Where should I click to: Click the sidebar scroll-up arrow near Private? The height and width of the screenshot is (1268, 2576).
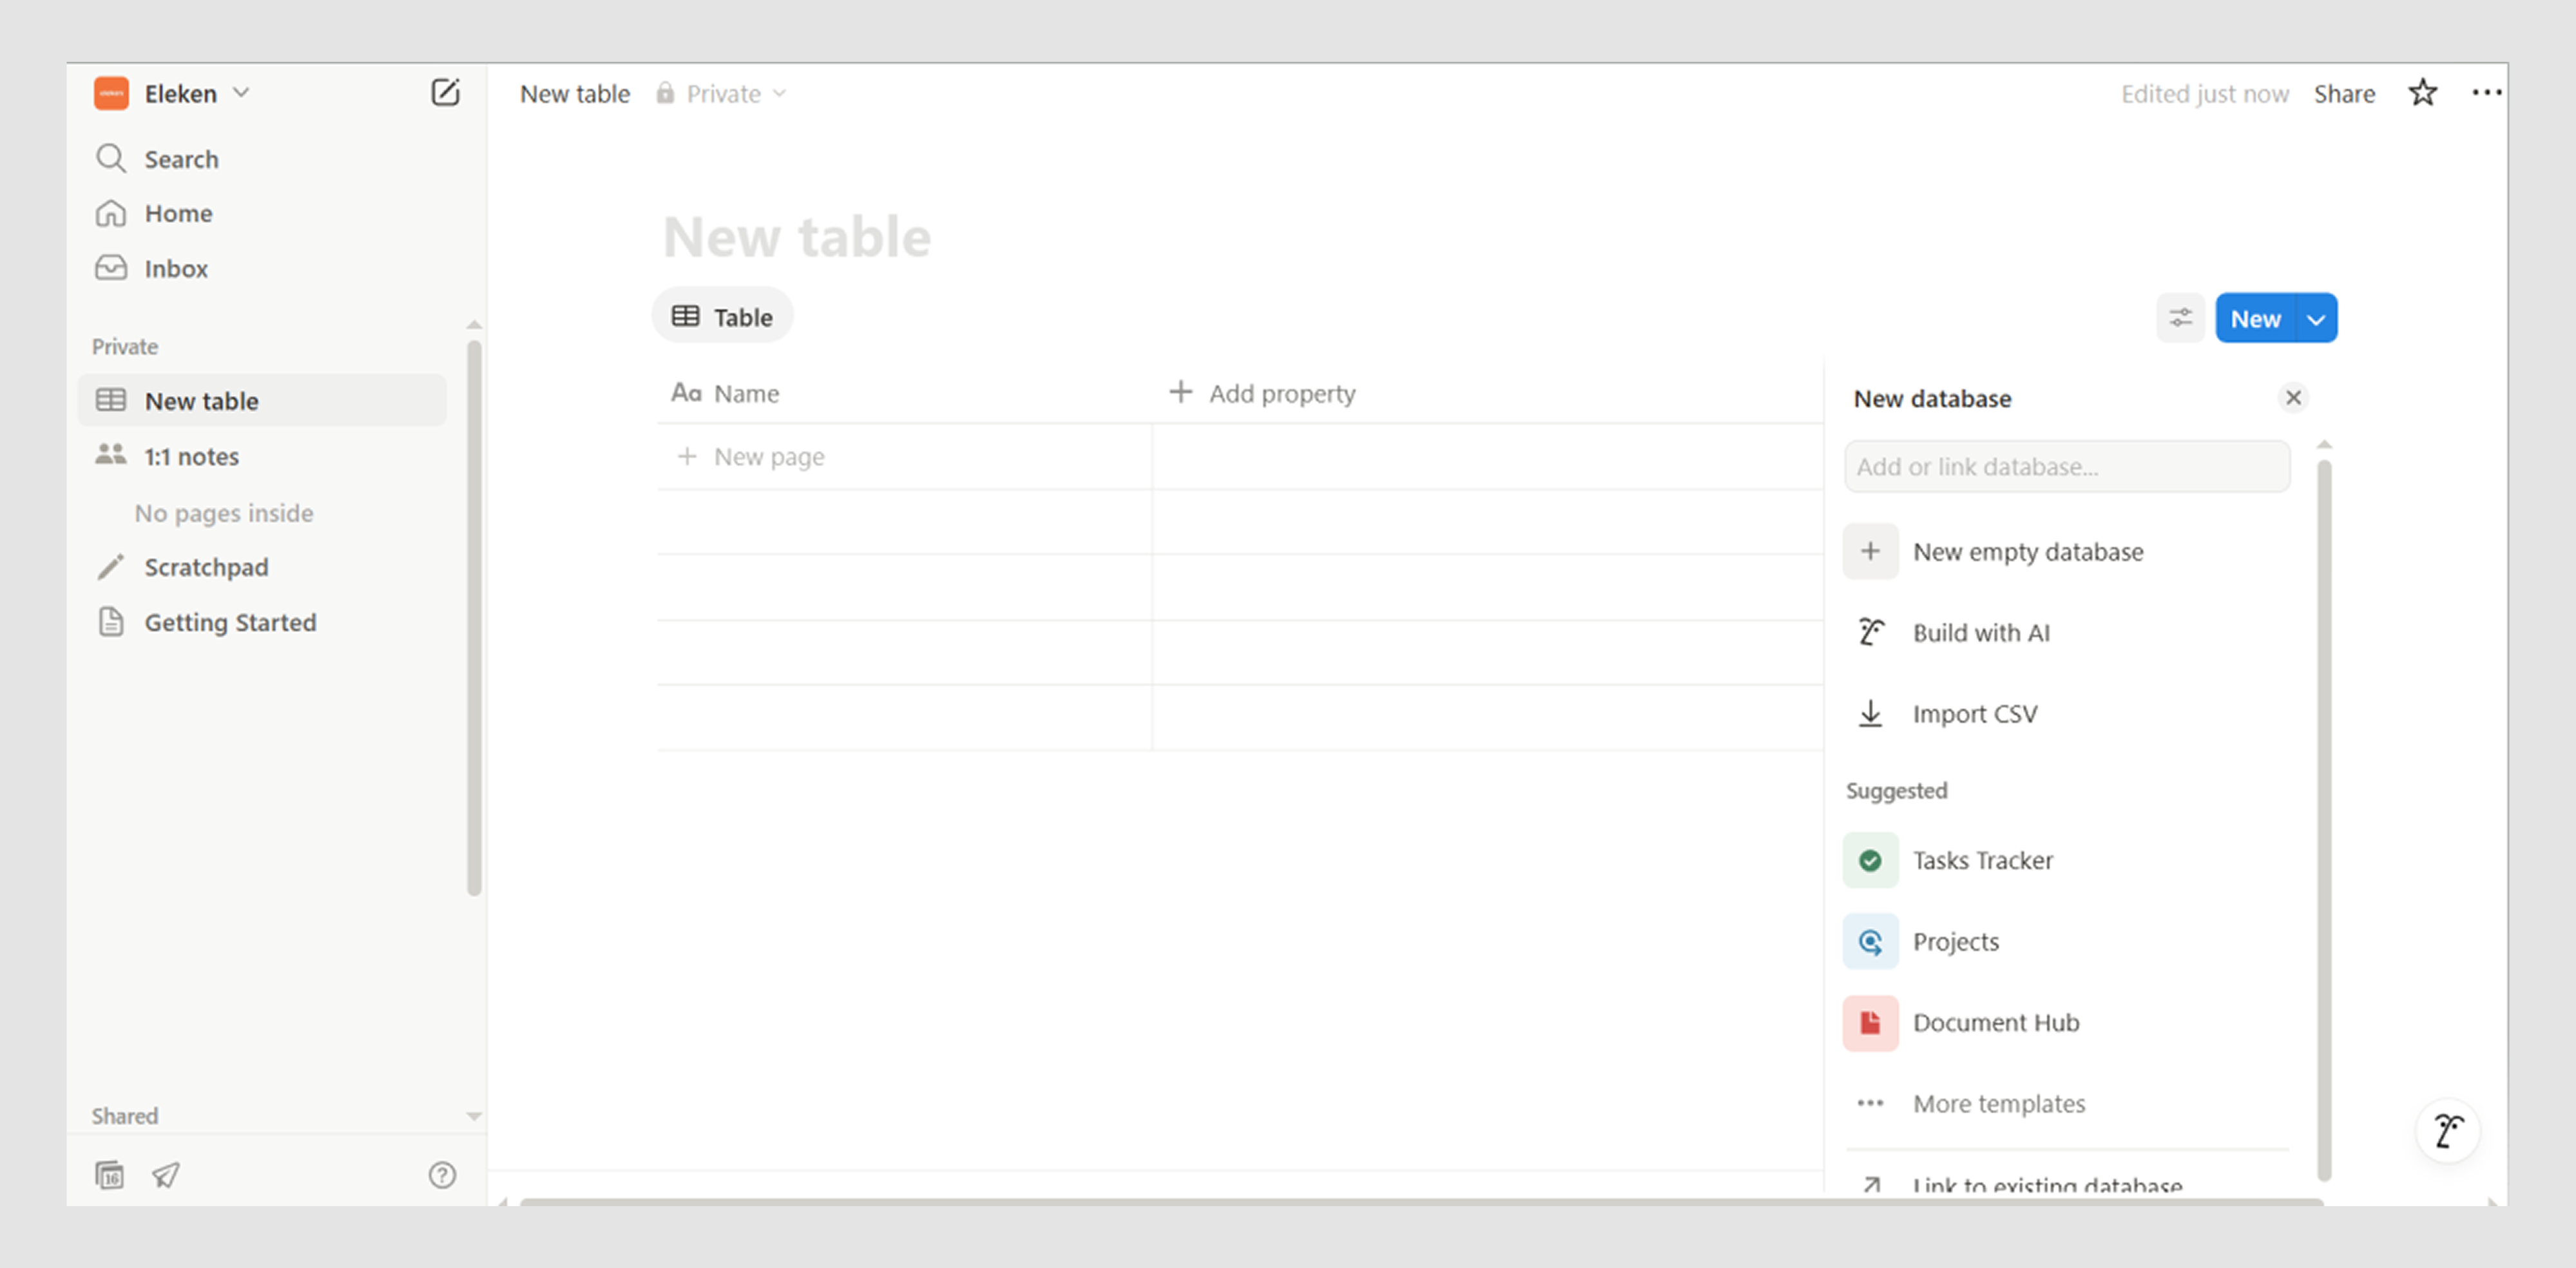coord(474,324)
